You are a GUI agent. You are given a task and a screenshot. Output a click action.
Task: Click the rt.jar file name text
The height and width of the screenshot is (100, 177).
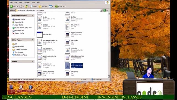pos(73,64)
